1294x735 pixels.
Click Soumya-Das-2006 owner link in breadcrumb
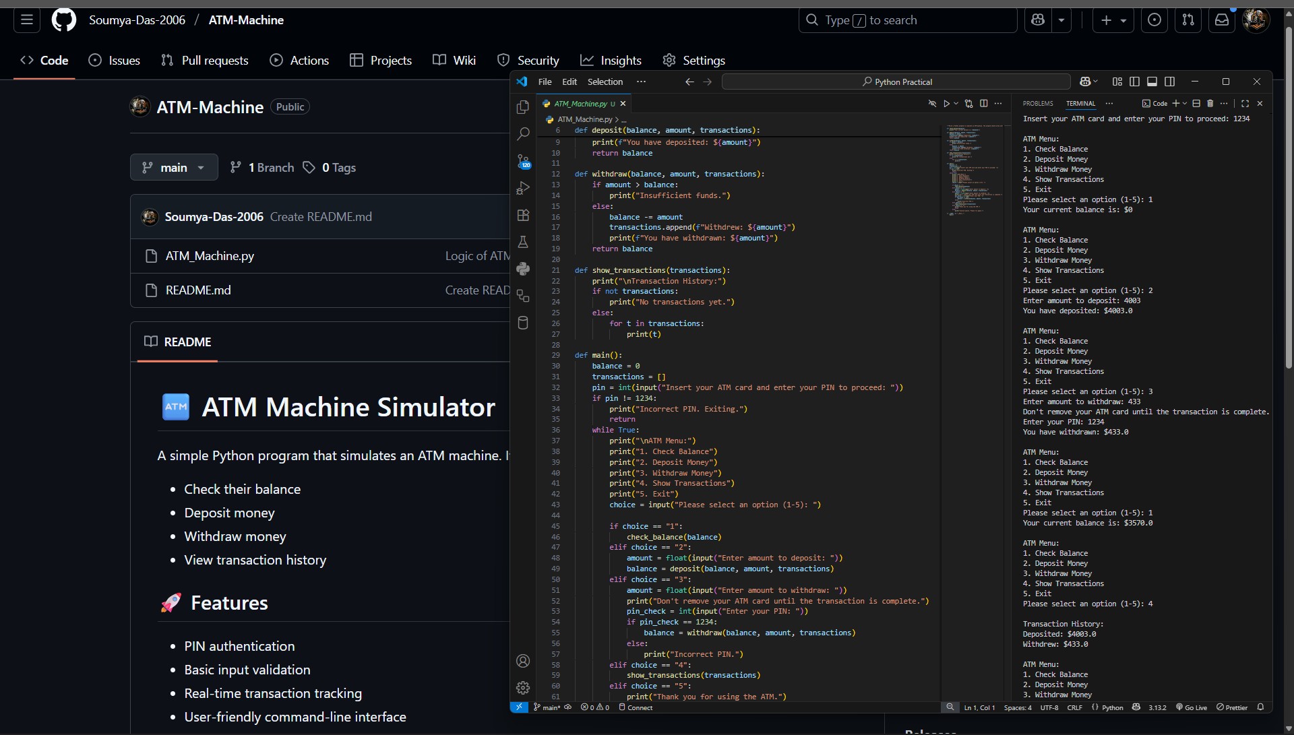click(137, 20)
